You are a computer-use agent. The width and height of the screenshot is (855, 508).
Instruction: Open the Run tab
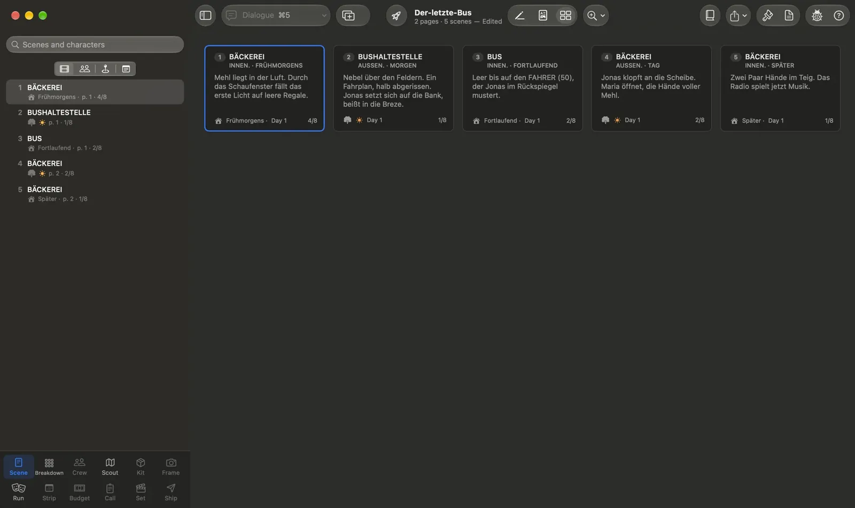[19, 492]
